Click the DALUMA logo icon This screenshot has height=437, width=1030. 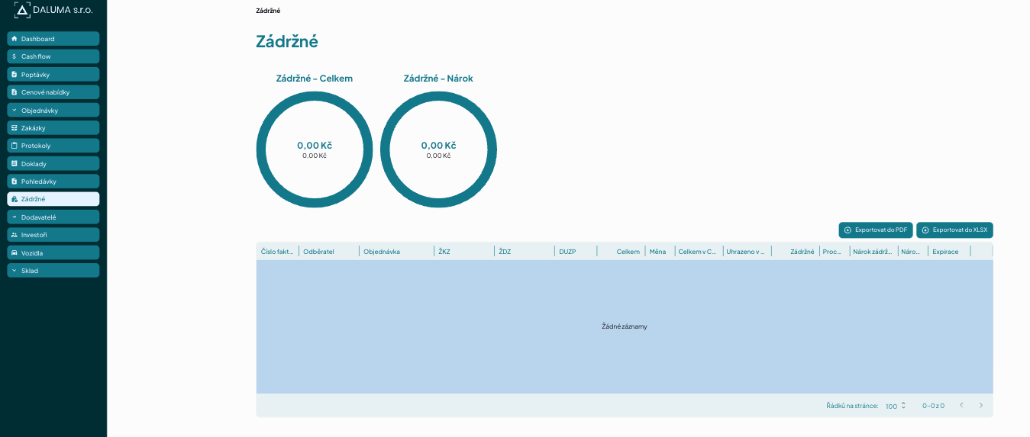click(x=22, y=9)
